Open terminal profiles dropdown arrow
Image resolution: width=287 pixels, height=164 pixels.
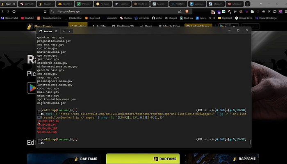click(x=70, y=31)
